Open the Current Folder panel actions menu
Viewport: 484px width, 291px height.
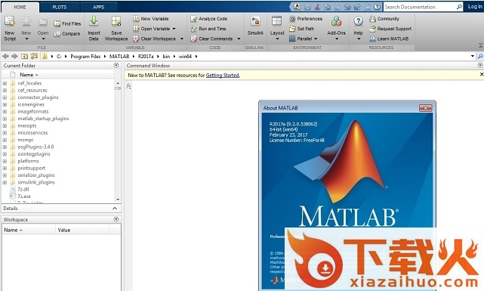116,66
